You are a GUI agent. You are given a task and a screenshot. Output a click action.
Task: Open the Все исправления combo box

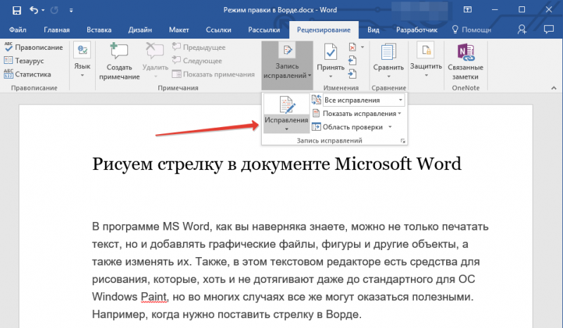364,100
